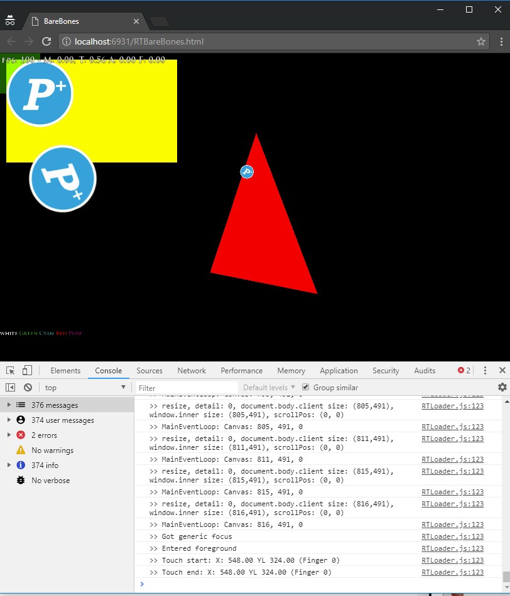
Task: Expand the 2 errors group
Action: point(9,435)
